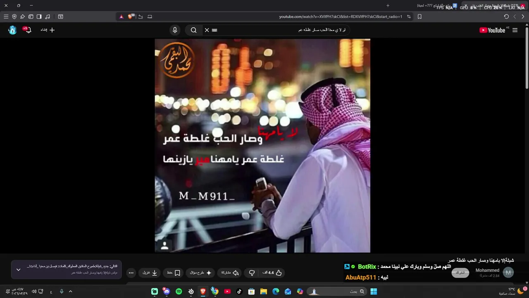Open more actions three-dot menu
Viewport: 529px width, 298px height.
pos(131,273)
